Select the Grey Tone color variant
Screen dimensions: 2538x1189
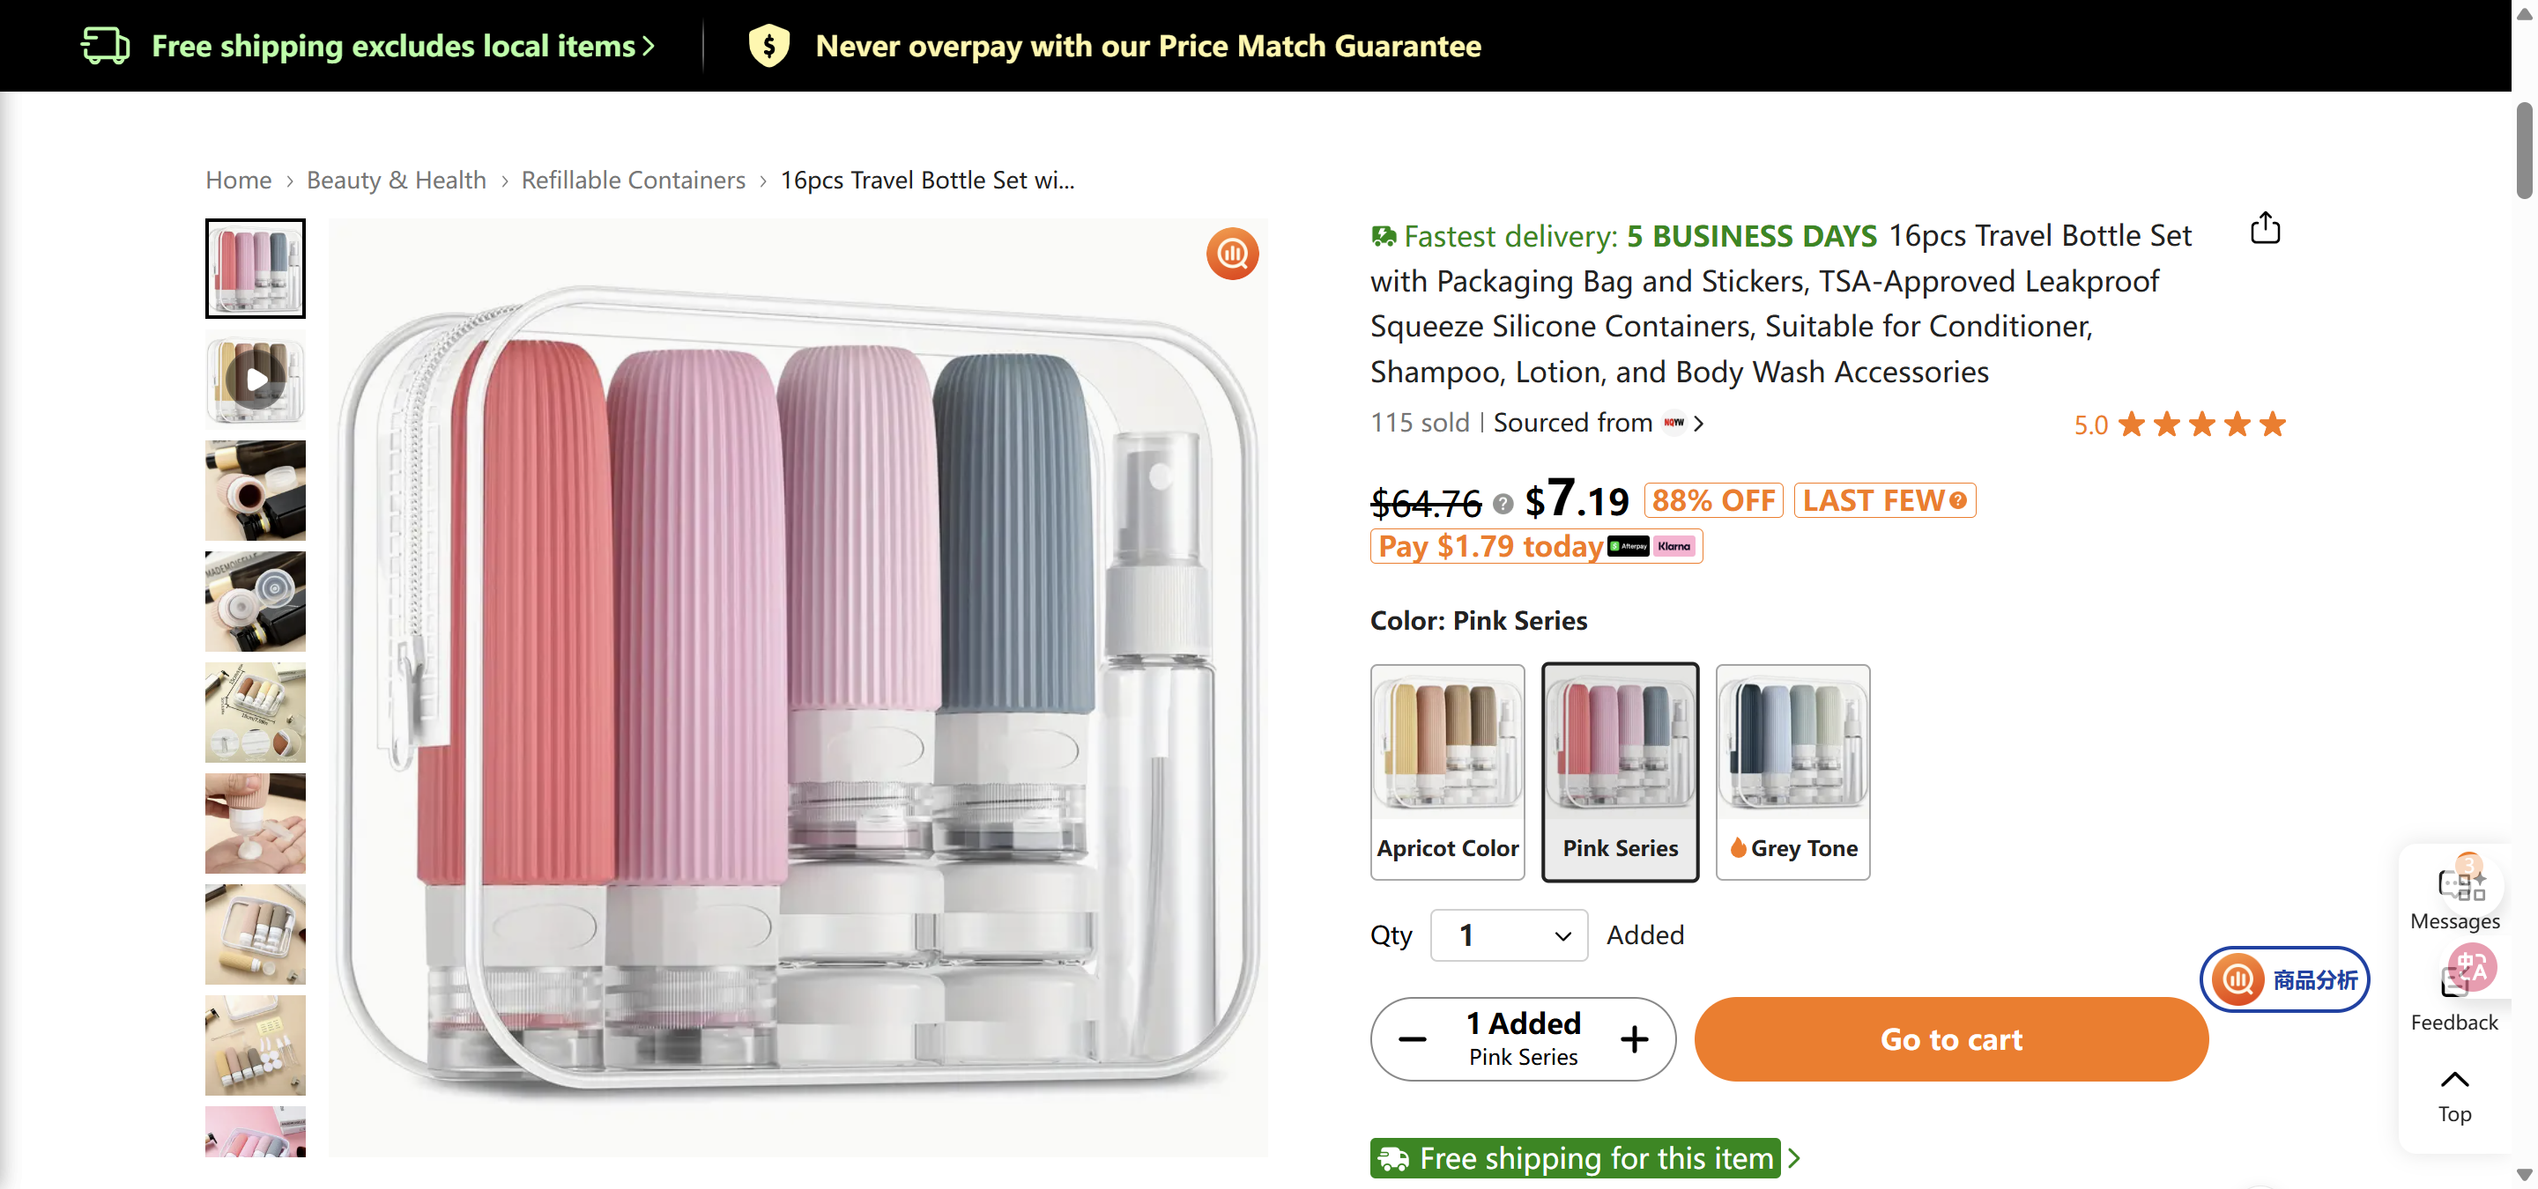[x=1792, y=772]
